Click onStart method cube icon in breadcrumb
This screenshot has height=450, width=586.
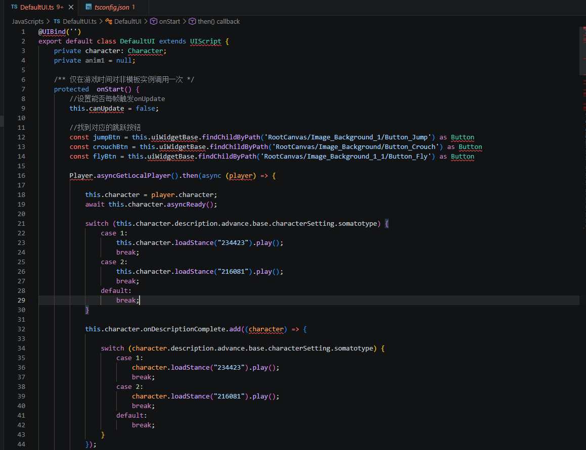(154, 22)
